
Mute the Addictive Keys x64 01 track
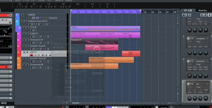click(23, 21)
